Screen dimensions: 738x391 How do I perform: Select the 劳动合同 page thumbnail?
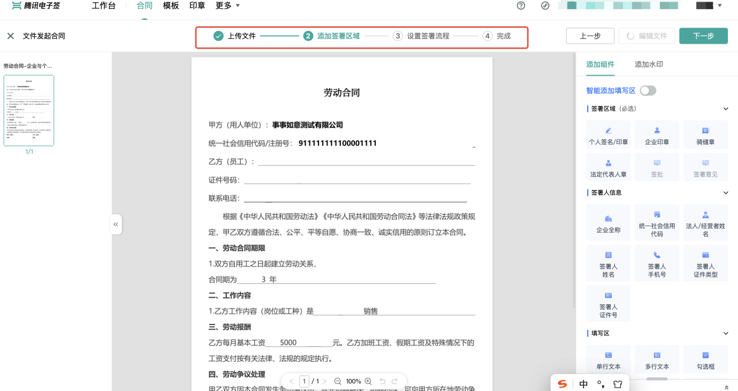(x=29, y=110)
